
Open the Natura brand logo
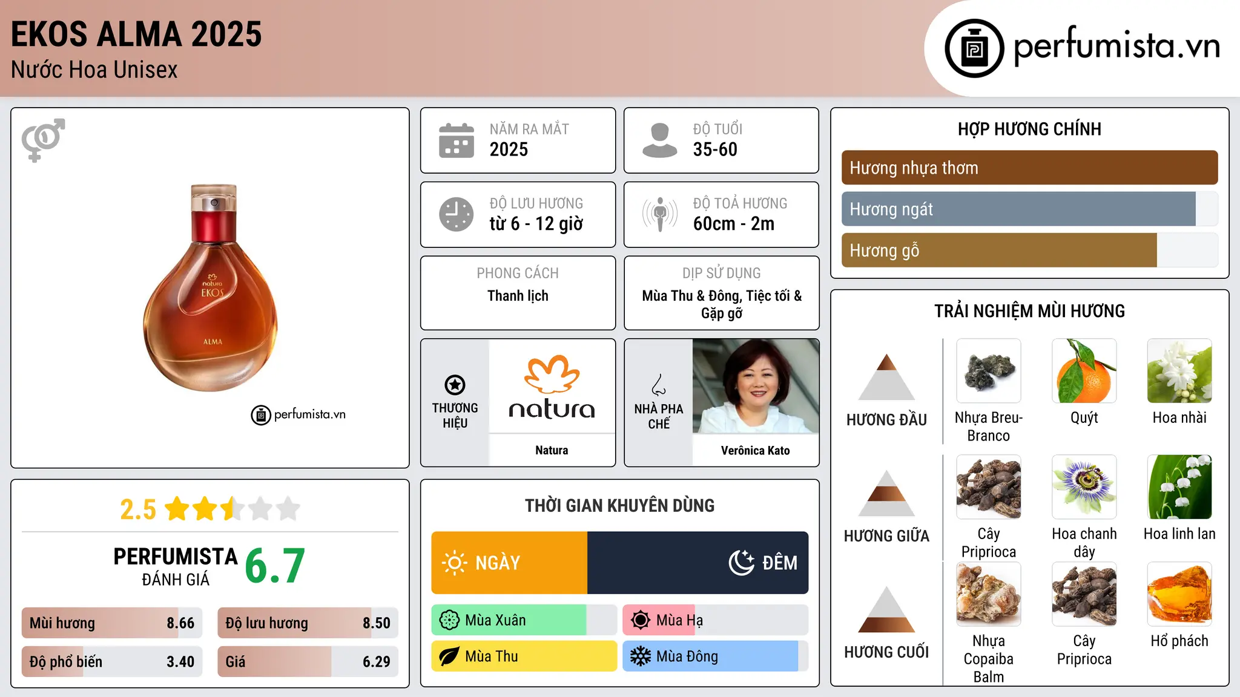pyautogui.click(x=552, y=387)
